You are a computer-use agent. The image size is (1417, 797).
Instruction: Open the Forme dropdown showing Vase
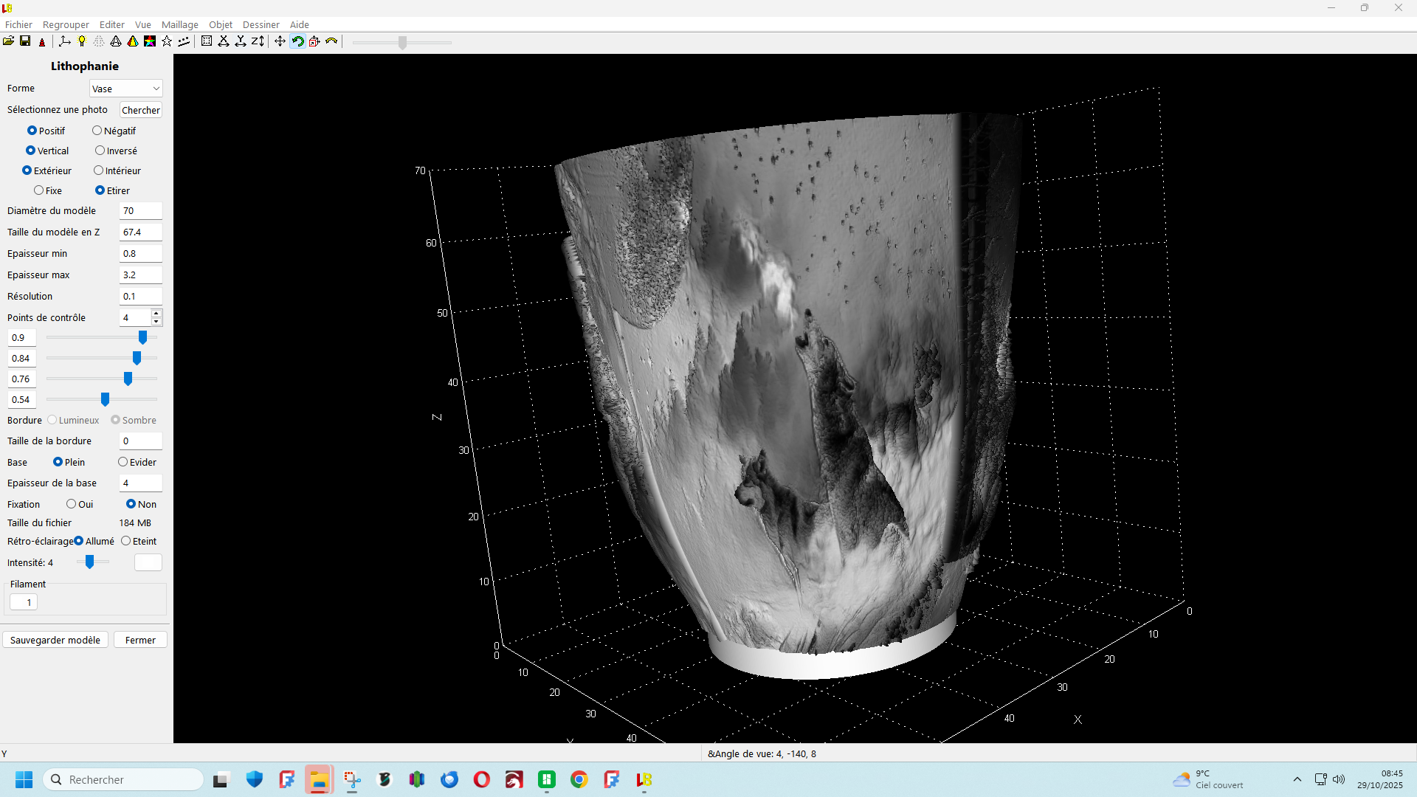coord(125,89)
